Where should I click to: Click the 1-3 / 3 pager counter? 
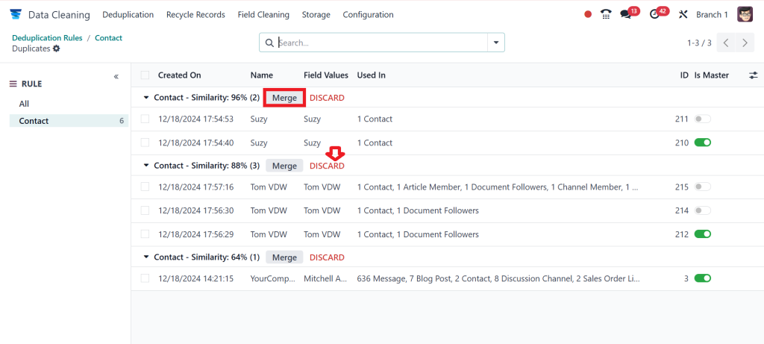click(699, 43)
